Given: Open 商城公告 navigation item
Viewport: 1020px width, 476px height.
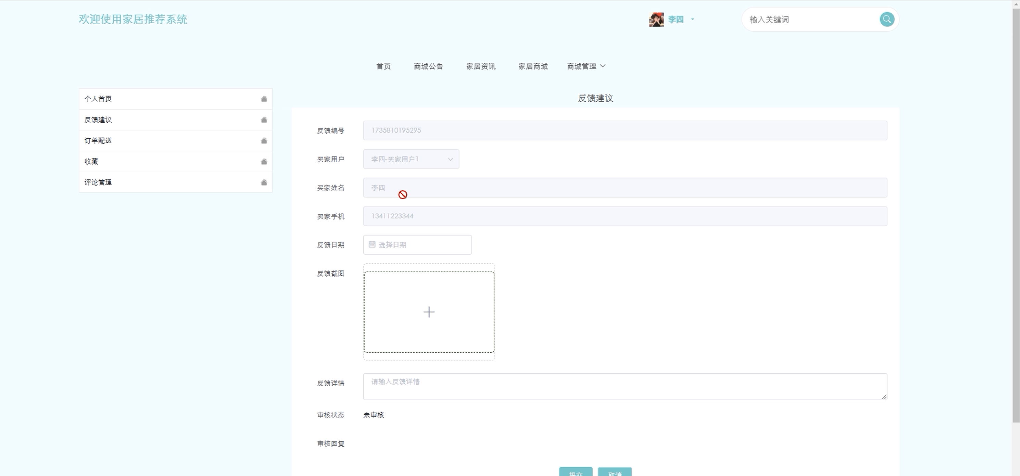Looking at the screenshot, I should [428, 66].
